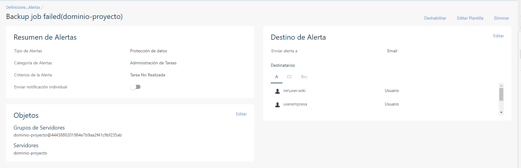Click the Backup job failed page title
Image resolution: width=521 pixels, height=168 pixels.
coord(64,17)
